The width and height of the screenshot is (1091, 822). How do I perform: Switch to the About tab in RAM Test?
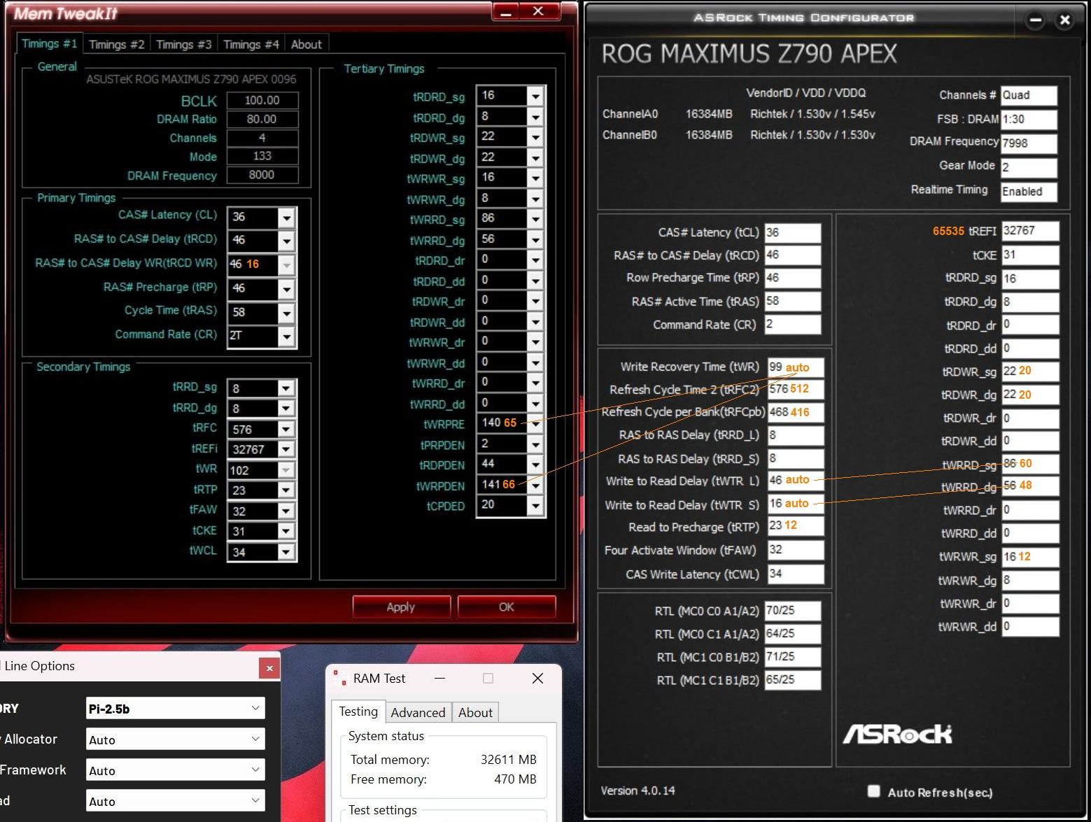[475, 712]
